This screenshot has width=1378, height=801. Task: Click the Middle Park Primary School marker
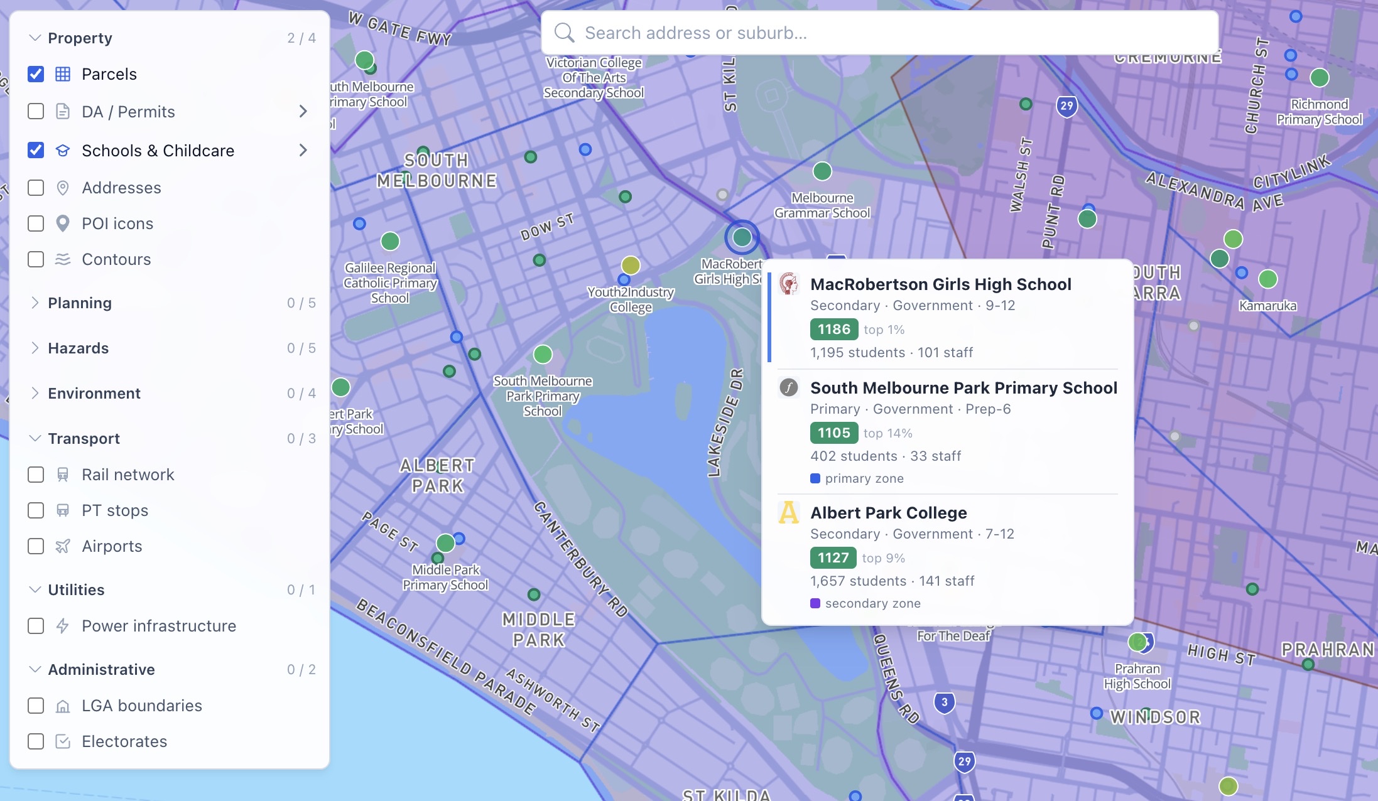(x=445, y=542)
